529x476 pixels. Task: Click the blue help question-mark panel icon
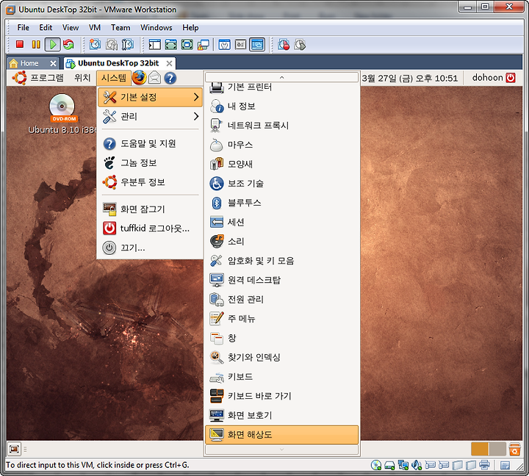point(170,79)
